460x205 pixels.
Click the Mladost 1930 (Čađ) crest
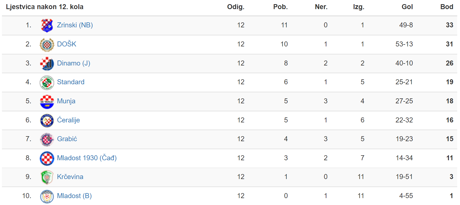click(47, 158)
